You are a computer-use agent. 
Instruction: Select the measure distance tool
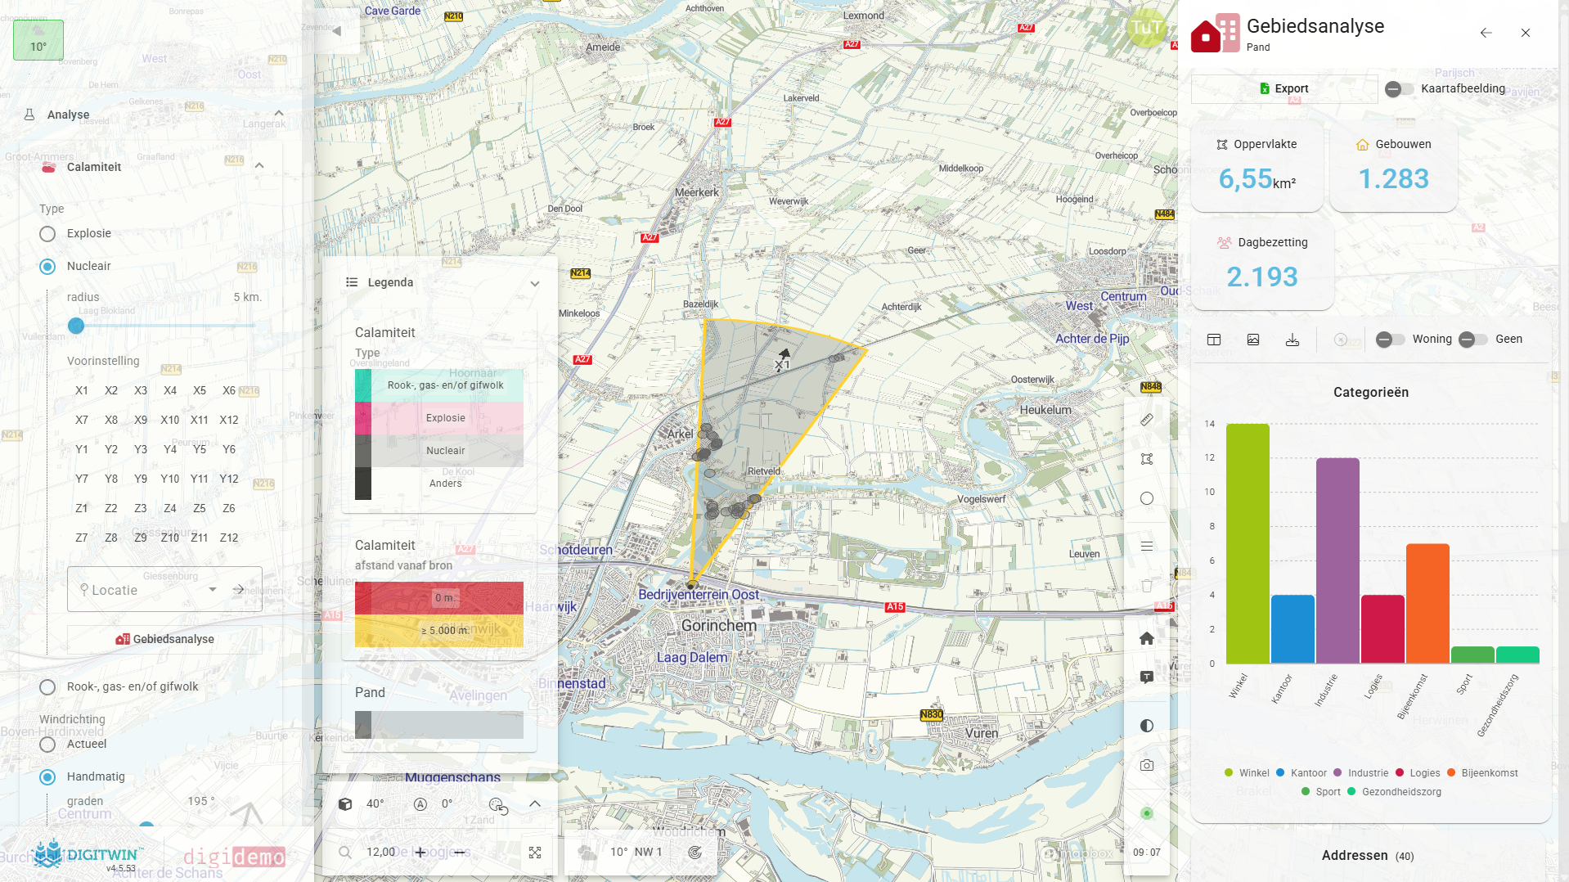pyautogui.click(x=1147, y=420)
